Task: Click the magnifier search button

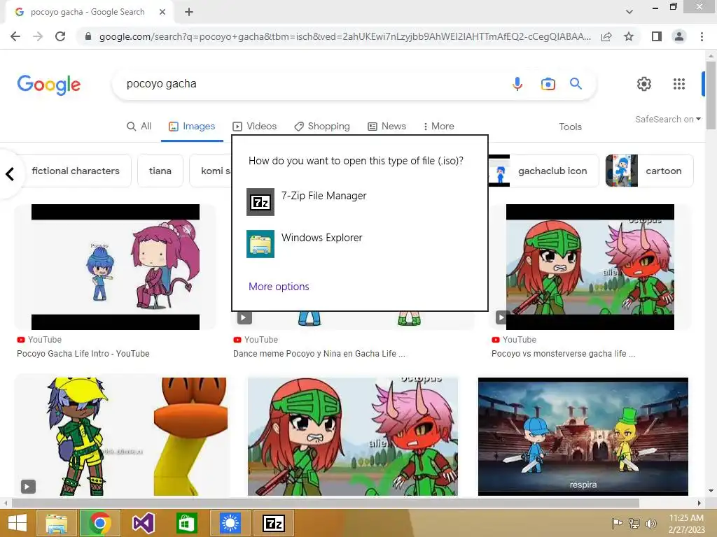Action: click(x=576, y=84)
